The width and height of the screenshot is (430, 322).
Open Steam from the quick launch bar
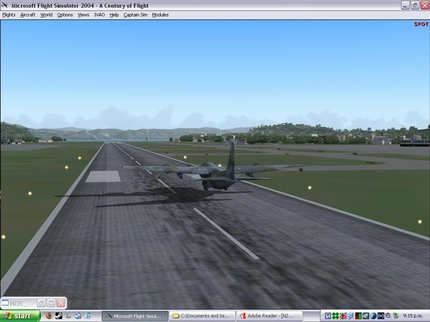click(x=59, y=316)
